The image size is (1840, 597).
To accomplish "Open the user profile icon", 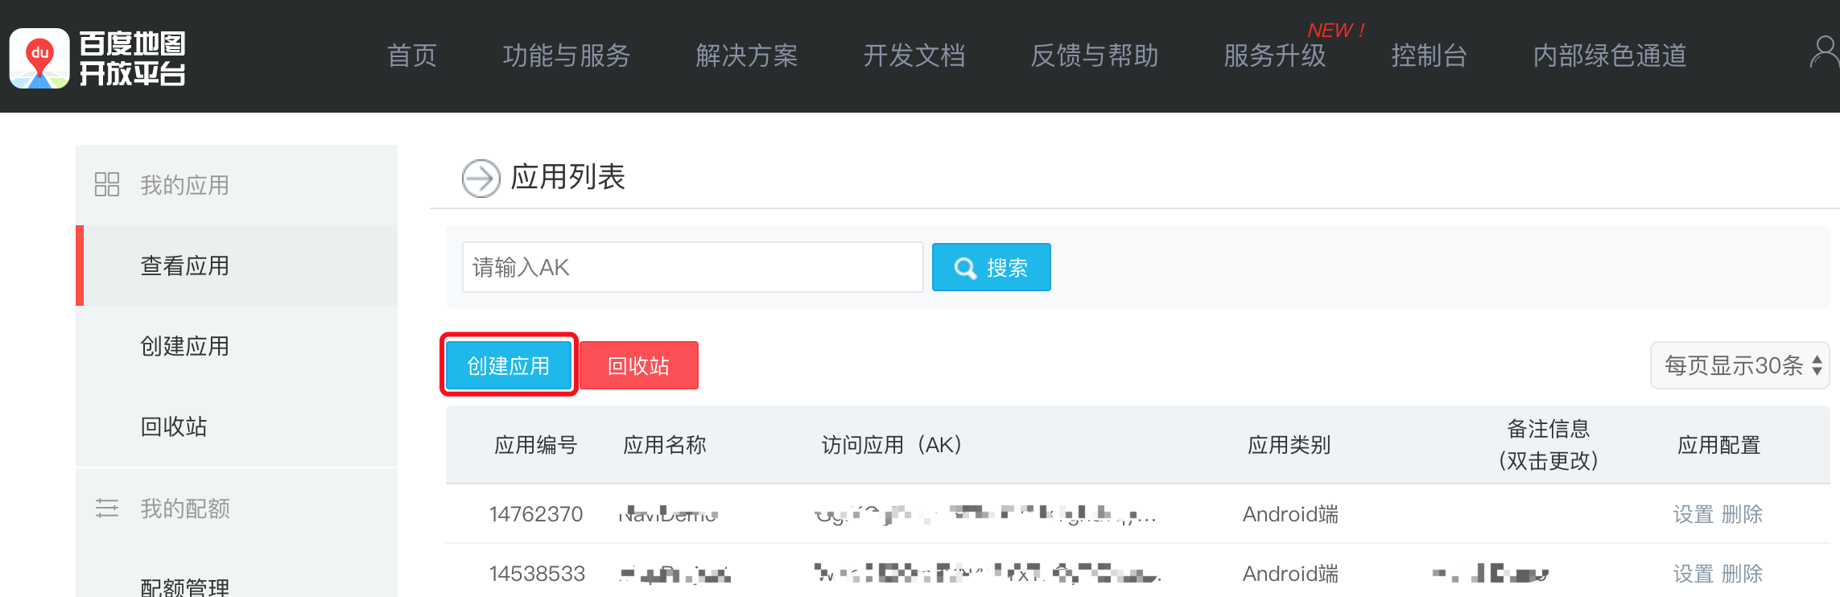I will tap(1825, 53).
